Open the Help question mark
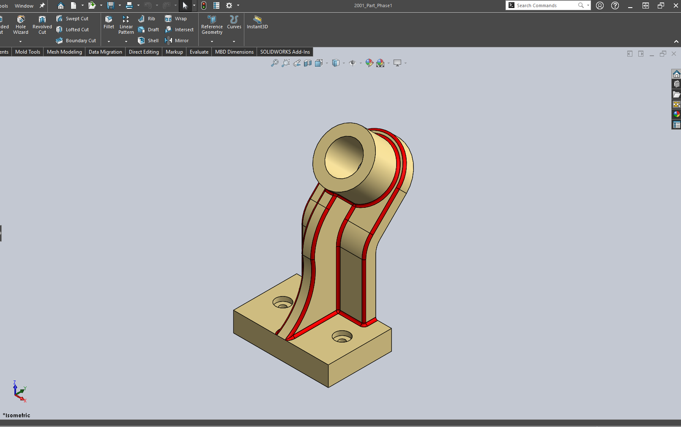This screenshot has width=681, height=427. pos(615,5)
